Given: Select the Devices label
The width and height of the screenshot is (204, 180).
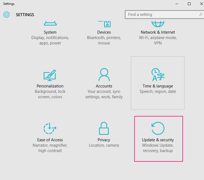Looking at the screenshot, I should [x=104, y=32].
